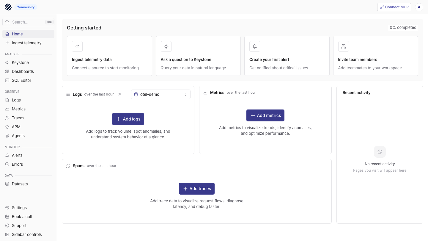Open Datasets in sidebar

pyautogui.click(x=28, y=184)
